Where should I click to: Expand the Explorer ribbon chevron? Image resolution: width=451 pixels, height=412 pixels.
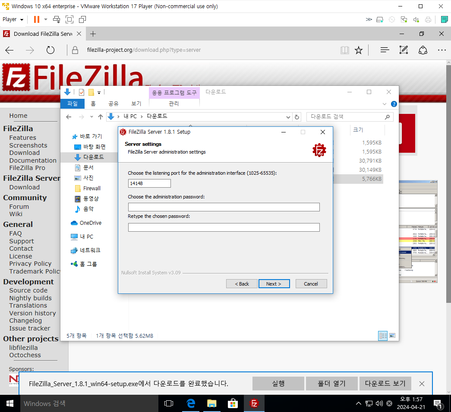[384, 104]
